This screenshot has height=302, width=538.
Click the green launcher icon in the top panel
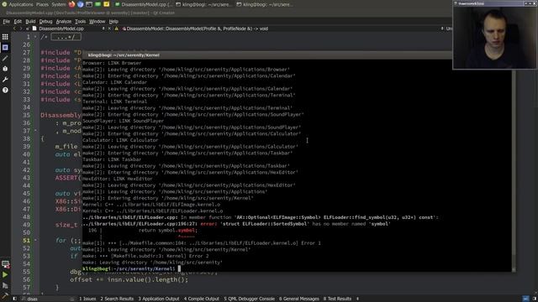[x=98, y=4]
